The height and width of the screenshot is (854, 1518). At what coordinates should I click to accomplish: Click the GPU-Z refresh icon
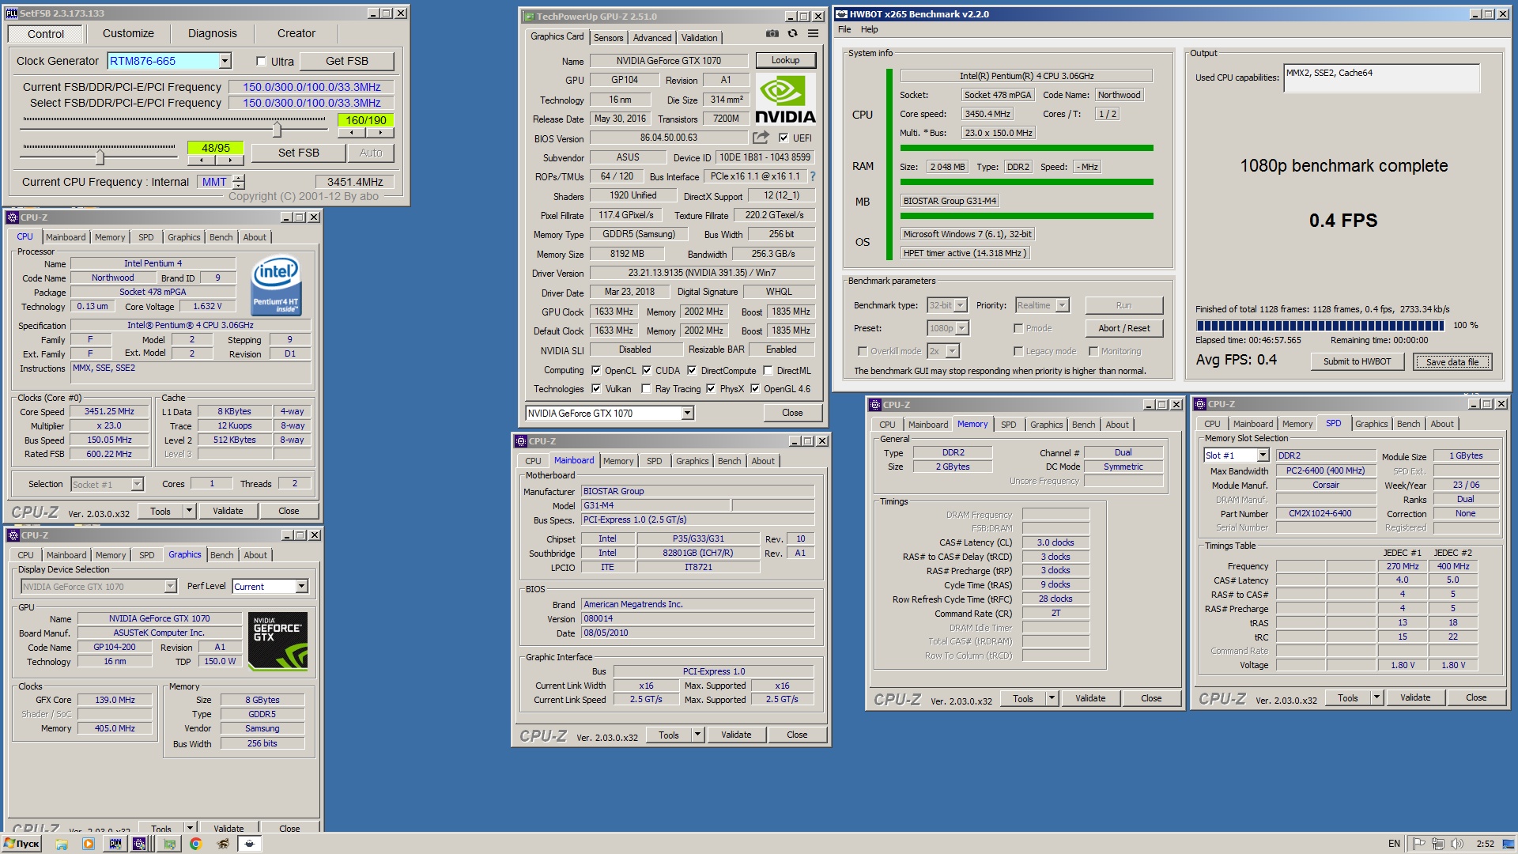click(x=792, y=33)
